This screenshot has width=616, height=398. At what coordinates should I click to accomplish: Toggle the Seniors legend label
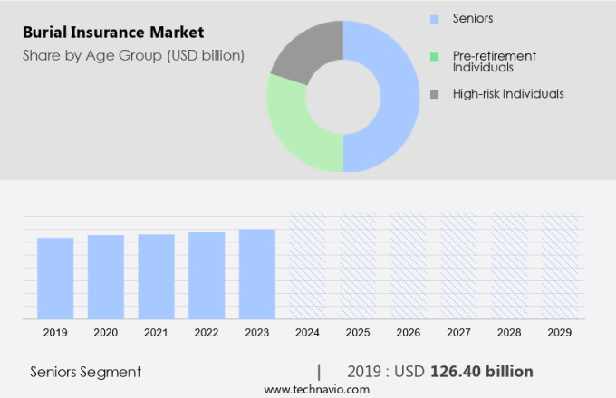(472, 18)
